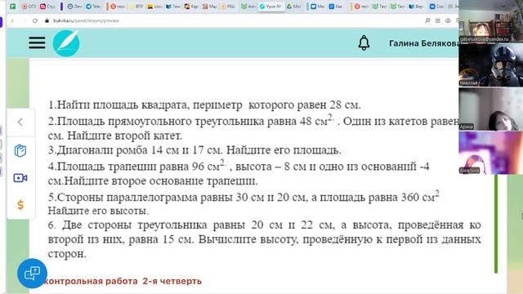Open the video camera sidebar icon
Screen dimensions: 523x294
(x=20, y=178)
